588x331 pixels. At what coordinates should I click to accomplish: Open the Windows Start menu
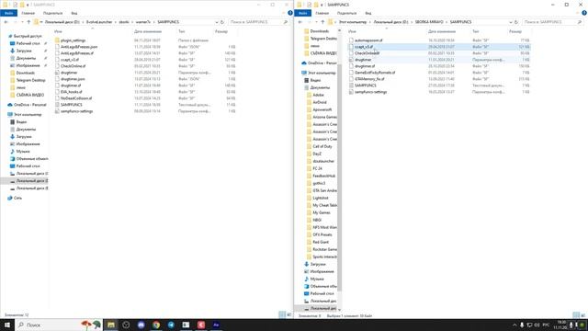pyautogui.click(x=7, y=325)
